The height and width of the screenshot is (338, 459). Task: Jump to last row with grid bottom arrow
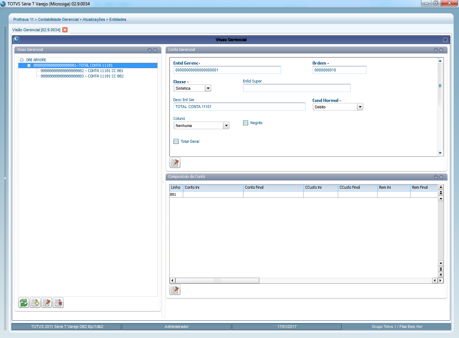tap(441, 274)
